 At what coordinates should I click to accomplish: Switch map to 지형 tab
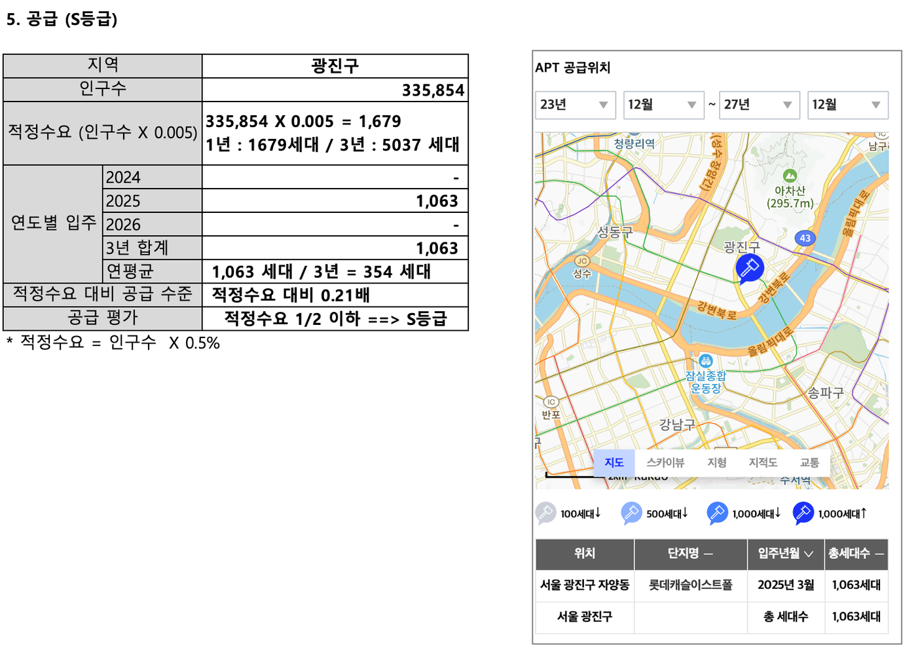717,463
